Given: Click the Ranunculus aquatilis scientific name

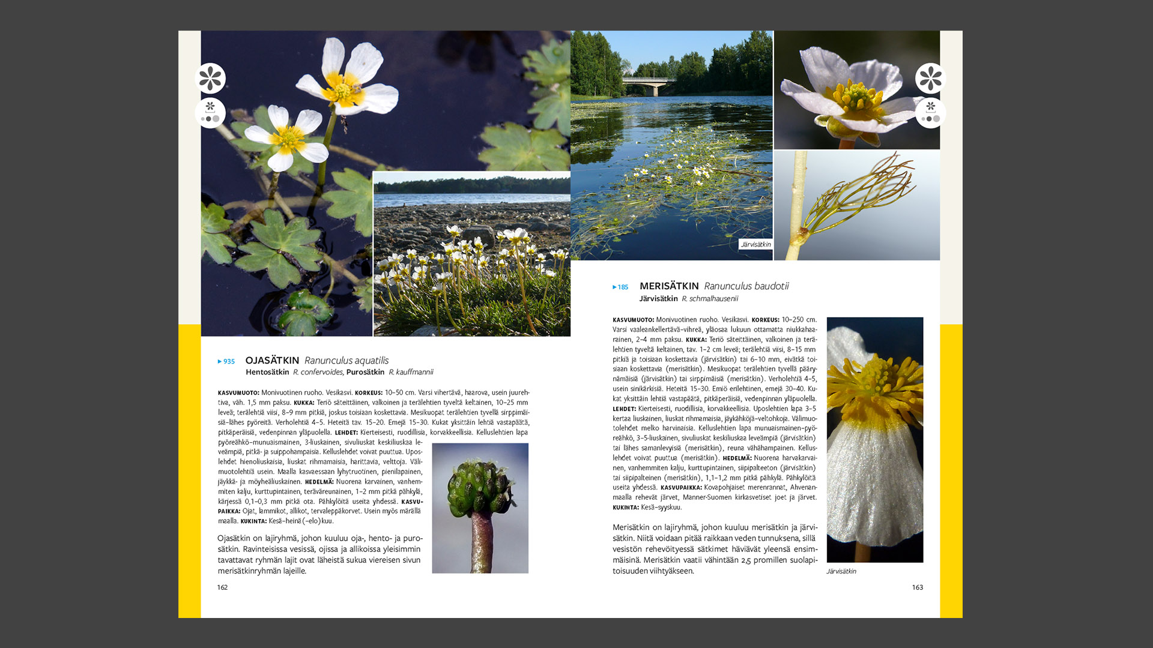Looking at the screenshot, I should point(347,361).
